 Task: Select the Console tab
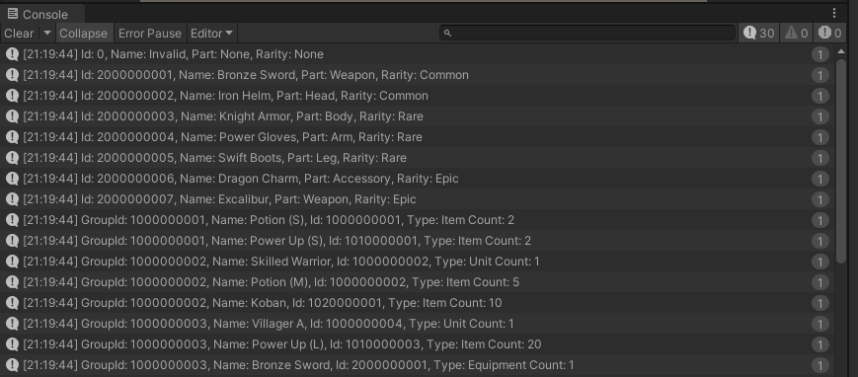[x=42, y=14]
